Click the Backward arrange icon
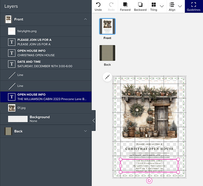203x186 pixels. click(x=140, y=4)
